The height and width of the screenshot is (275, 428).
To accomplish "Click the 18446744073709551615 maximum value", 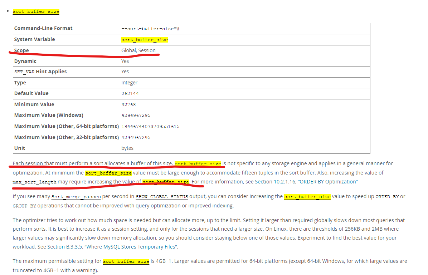I will (x=150, y=127).
